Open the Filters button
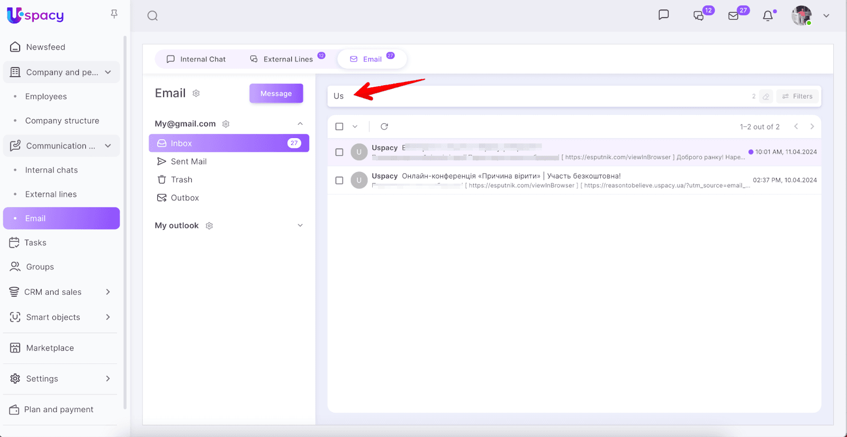 pos(797,96)
